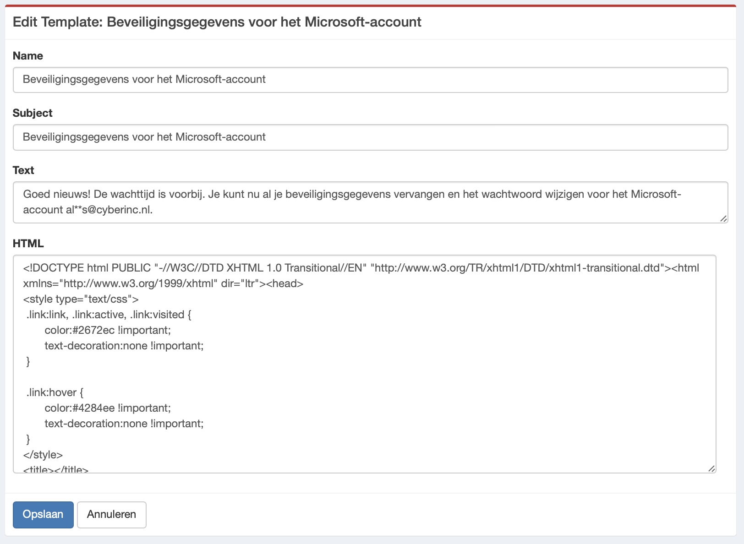Click 'al**s@cyberinc.nl' in the Text field
The width and height of the screenshot is (744, 544).
(109, 210)
